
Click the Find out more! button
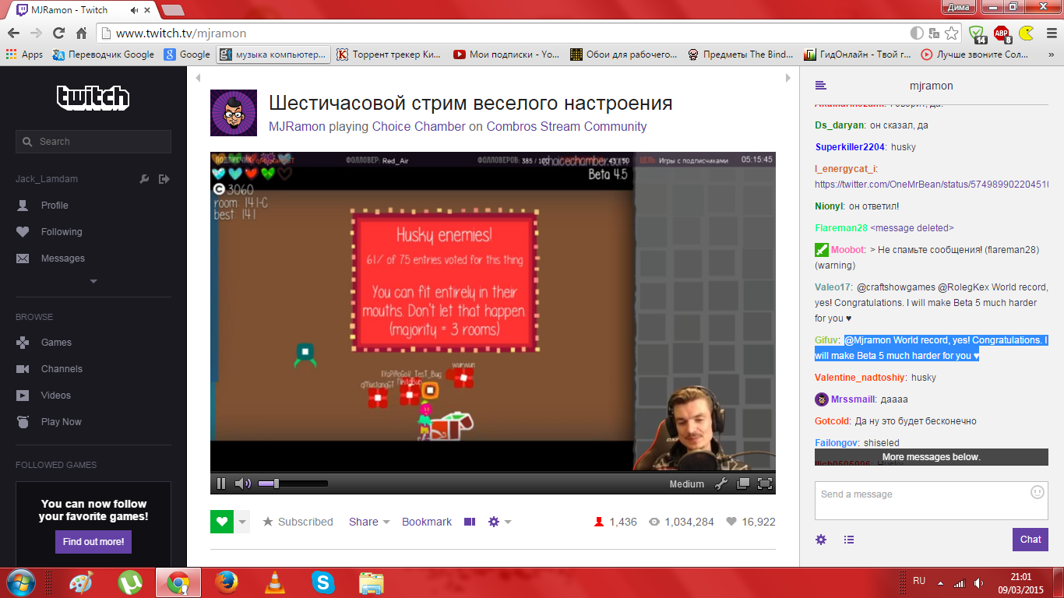(93, 542)
